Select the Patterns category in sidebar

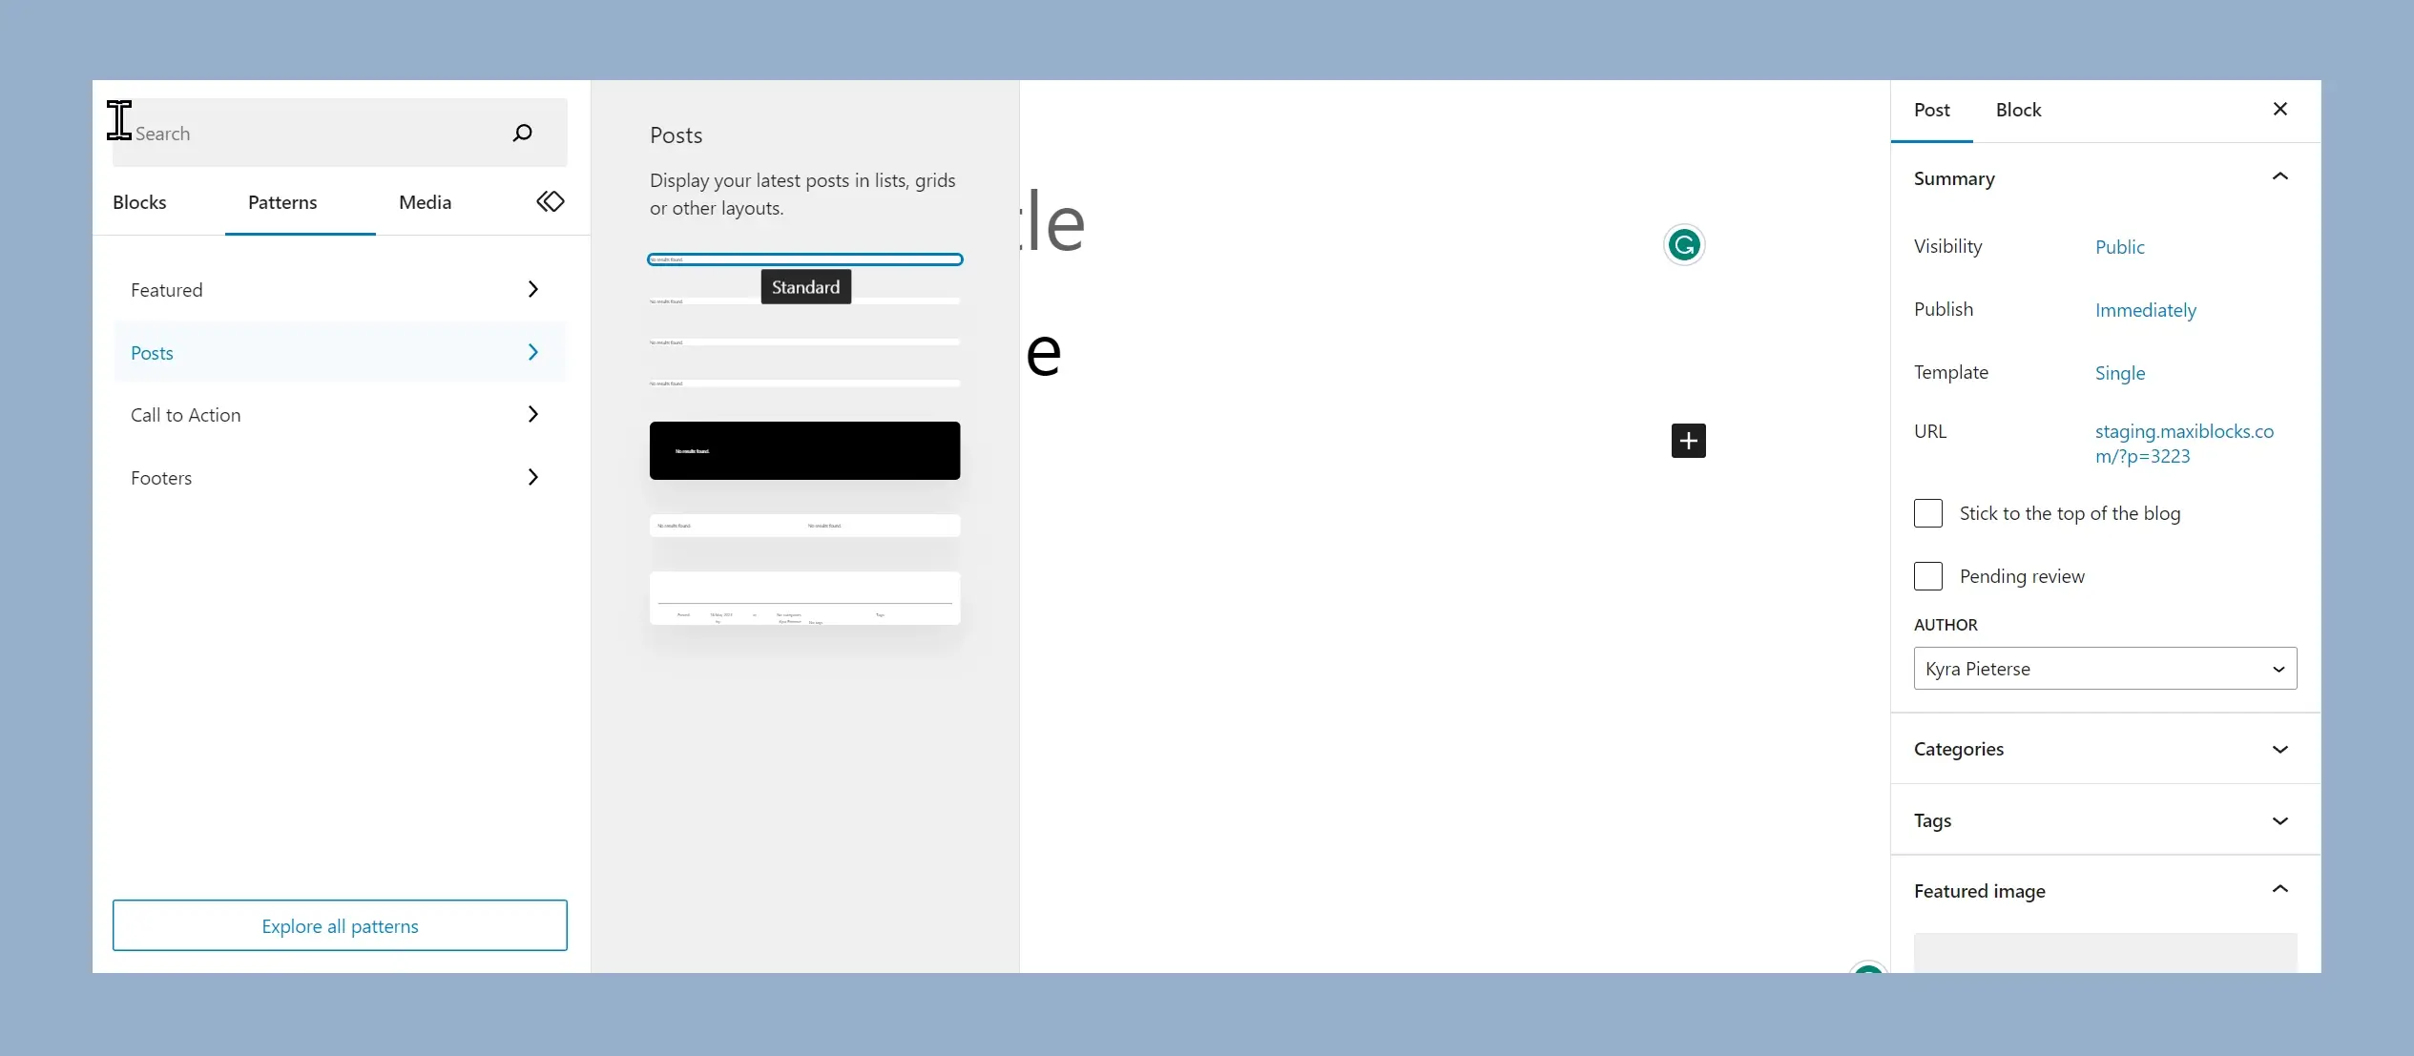(x=281, y=201)
